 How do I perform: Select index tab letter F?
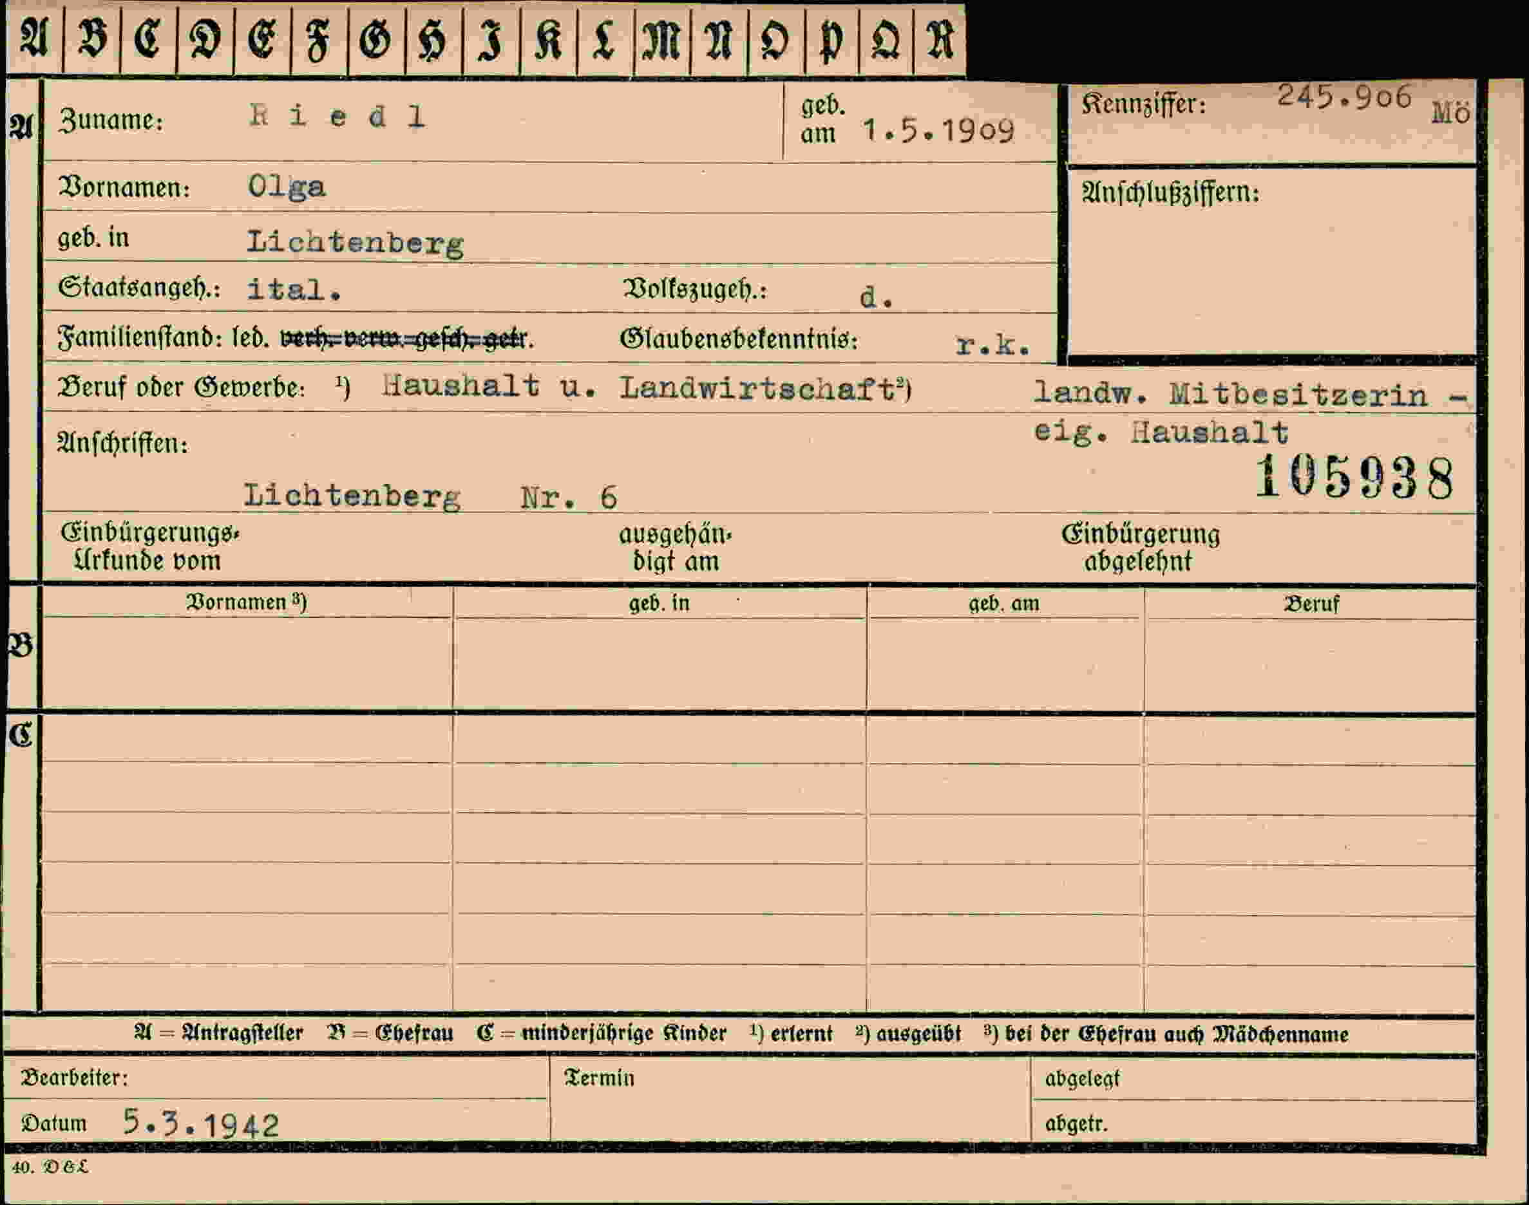coord(319,39)
